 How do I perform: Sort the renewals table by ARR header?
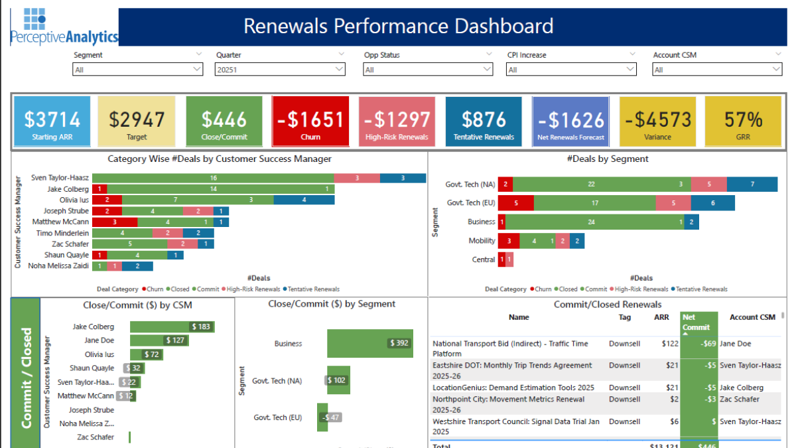point(661,317)
